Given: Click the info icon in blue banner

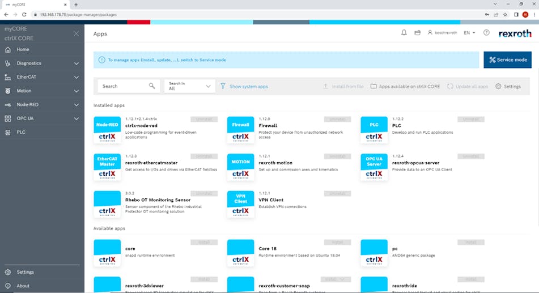Looking at the screenshot, I should [x=102, y=60].
